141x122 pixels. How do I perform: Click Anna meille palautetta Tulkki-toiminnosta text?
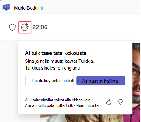[x=62, y=106]
